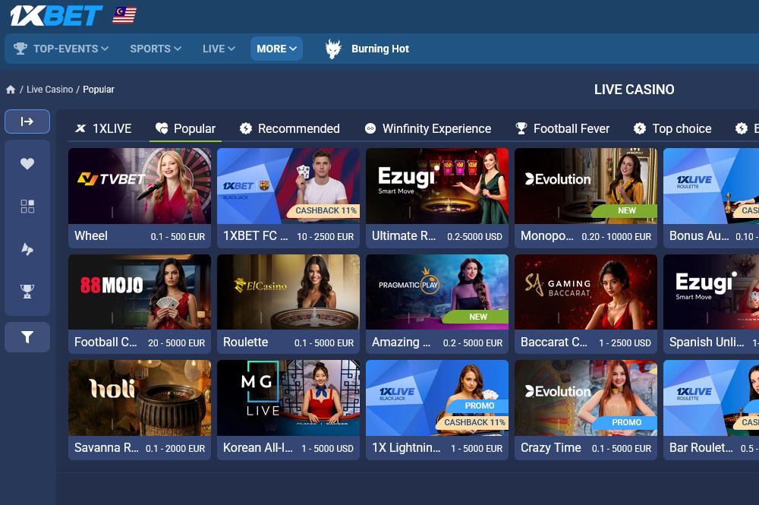Click the trophy icon beside TOP-EVENTS

point(20,49)
